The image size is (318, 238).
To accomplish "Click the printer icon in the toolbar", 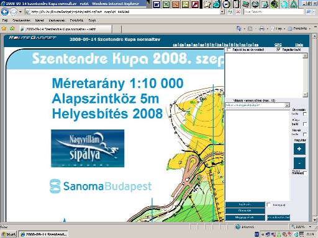I will 261,29.
